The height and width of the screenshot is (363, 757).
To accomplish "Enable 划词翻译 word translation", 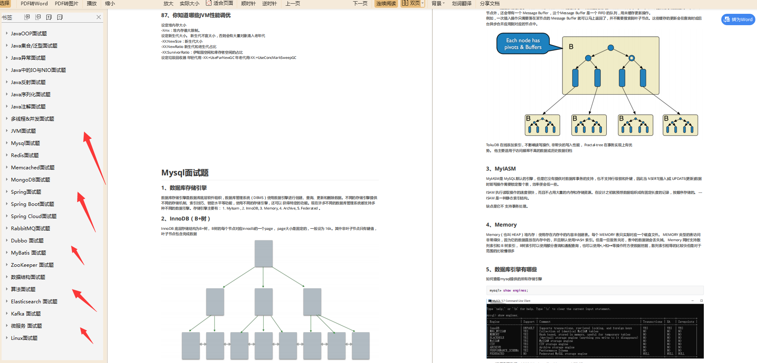I will click(x=462, y=3).
